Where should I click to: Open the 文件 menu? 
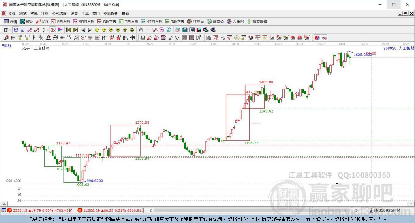12,13
